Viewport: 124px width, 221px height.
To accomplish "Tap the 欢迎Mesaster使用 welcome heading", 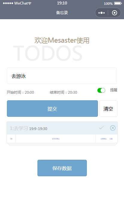I will (x=62, y=40).
